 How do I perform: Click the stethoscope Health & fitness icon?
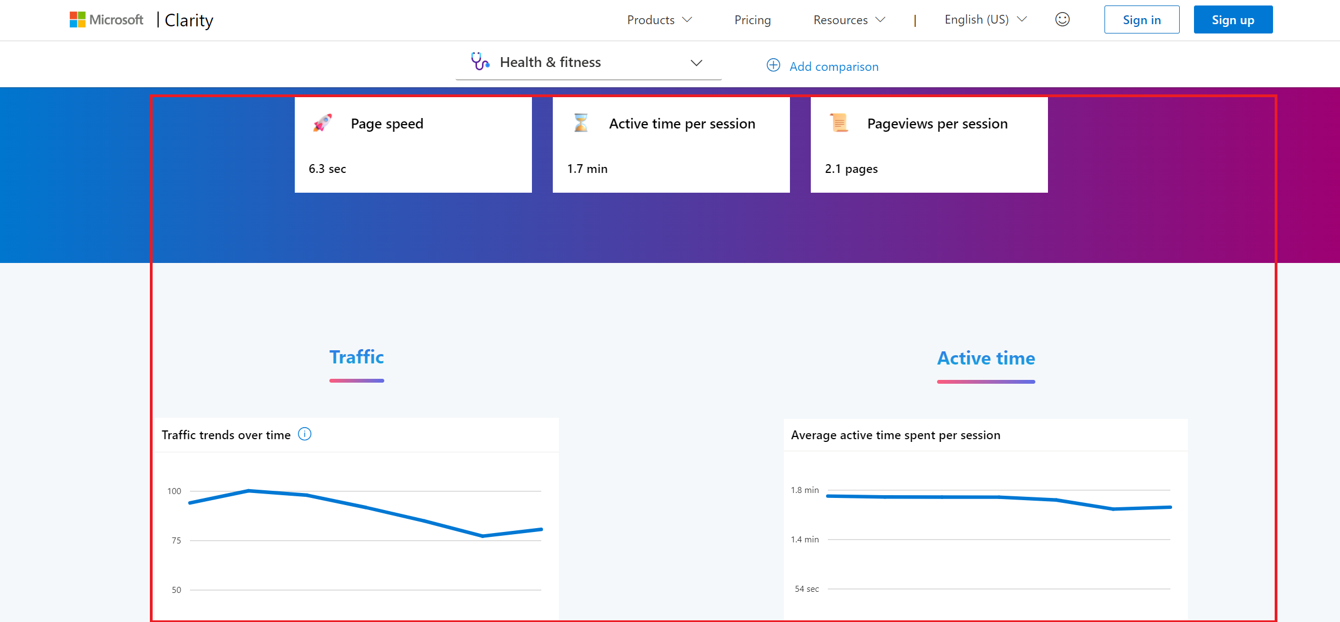coord(480,61)
